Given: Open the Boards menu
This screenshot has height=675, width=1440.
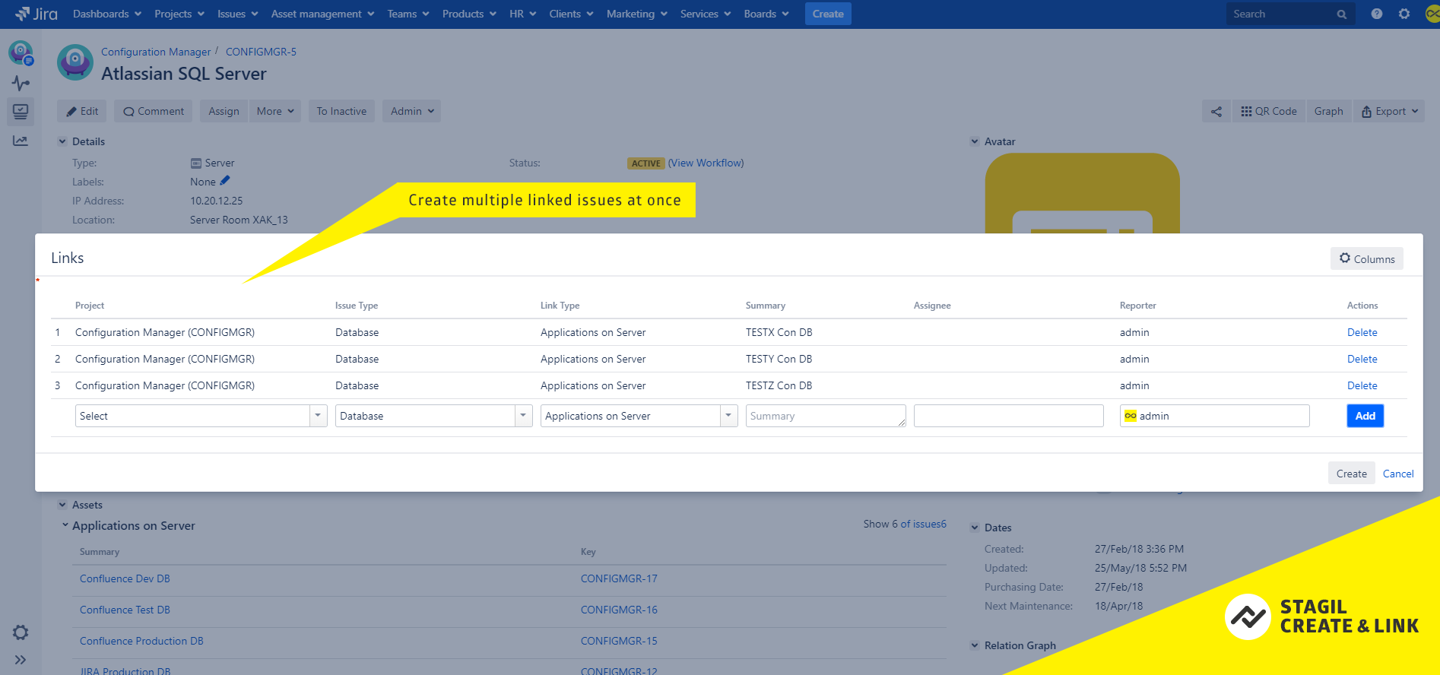Looking at the screenshot, I should pyautogui.click(x=766, y=14).
